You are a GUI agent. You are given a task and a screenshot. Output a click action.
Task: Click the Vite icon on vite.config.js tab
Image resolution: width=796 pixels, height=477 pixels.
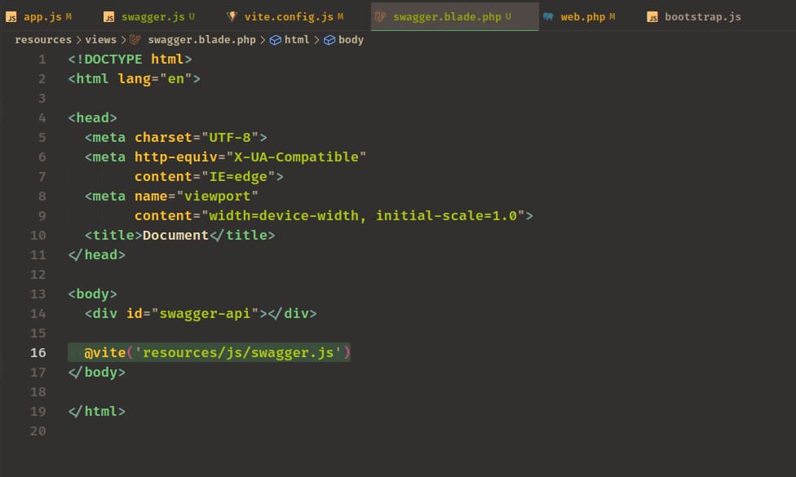tap(232, 17)
